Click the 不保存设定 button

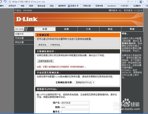coord(55,45)
